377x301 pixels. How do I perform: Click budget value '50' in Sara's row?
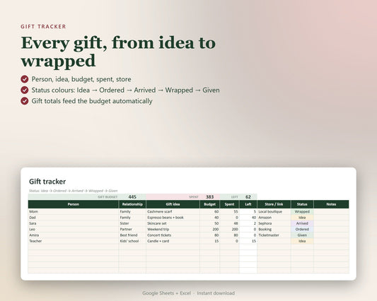click(209, 223)
